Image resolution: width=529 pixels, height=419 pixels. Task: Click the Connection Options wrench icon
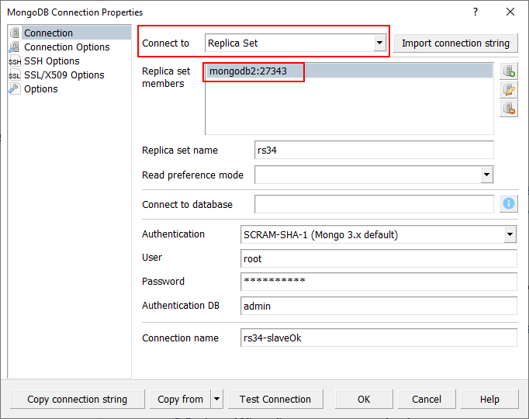(15, 47)
